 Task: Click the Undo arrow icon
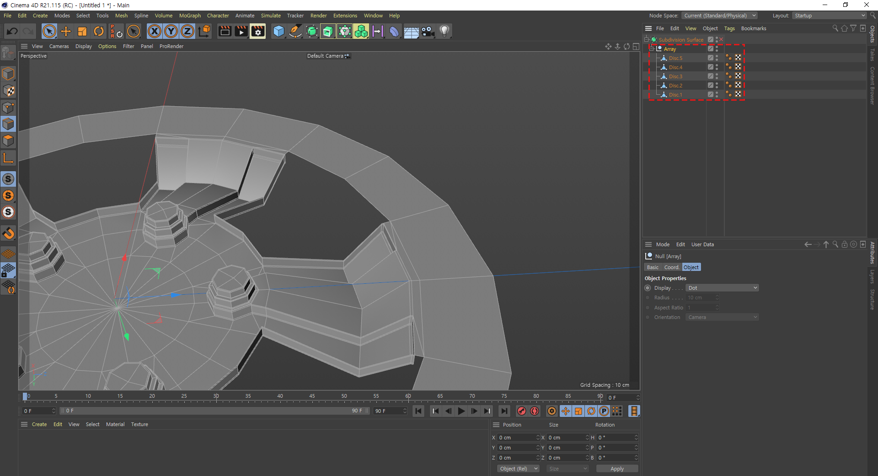12,32
